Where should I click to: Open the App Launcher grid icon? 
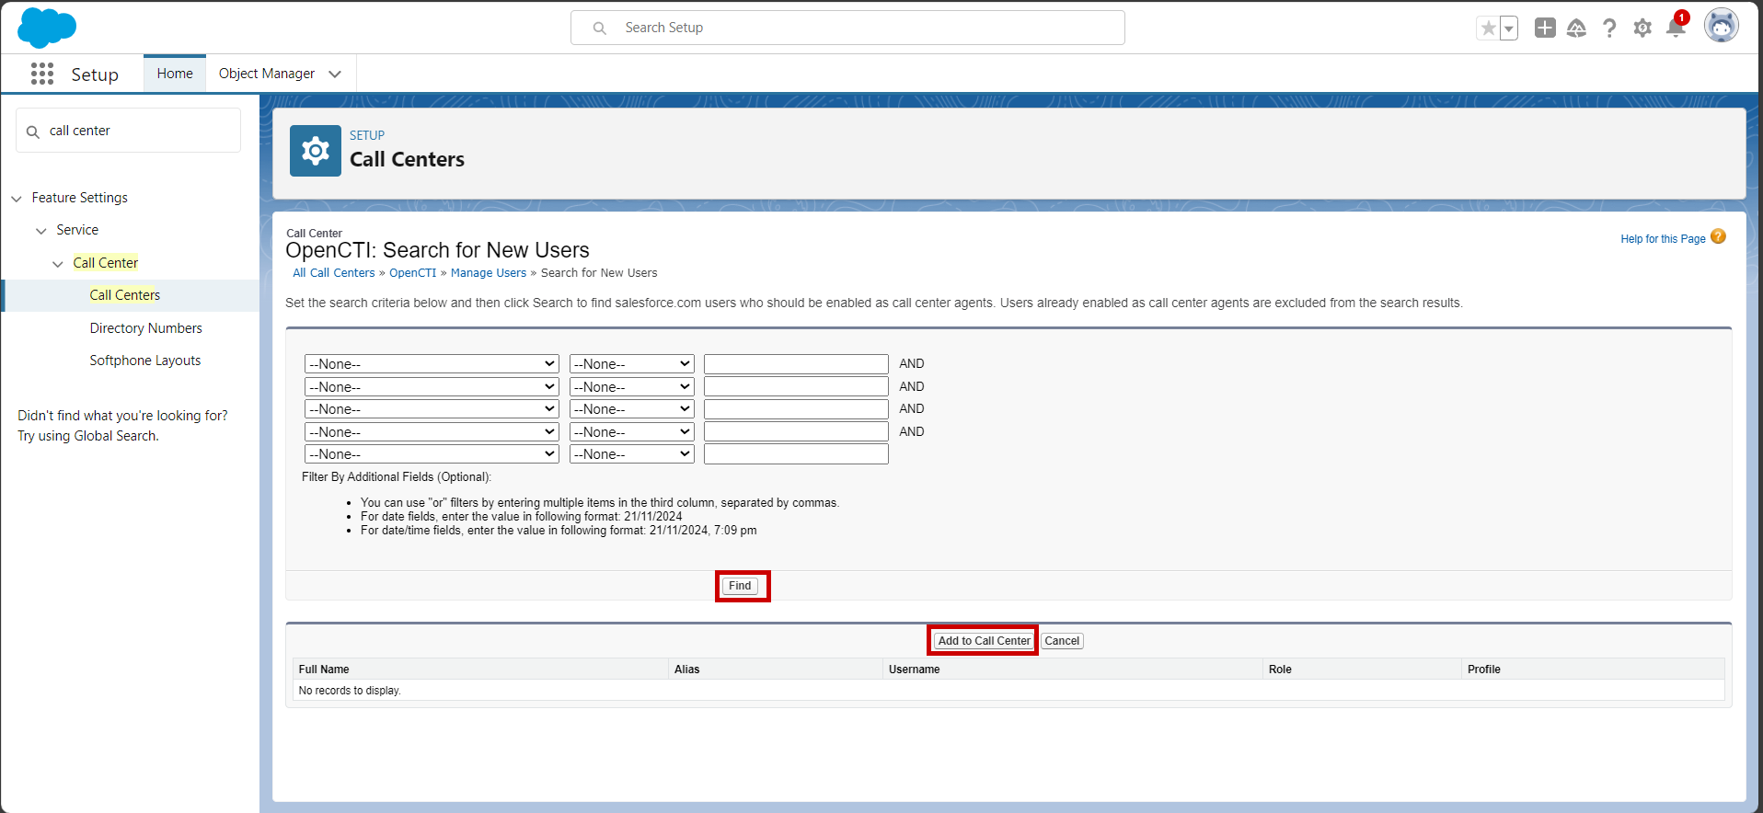point(42,74)
